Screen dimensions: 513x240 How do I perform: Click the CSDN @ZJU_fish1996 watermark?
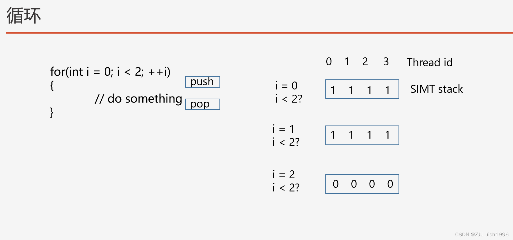[x=481, y=235]
